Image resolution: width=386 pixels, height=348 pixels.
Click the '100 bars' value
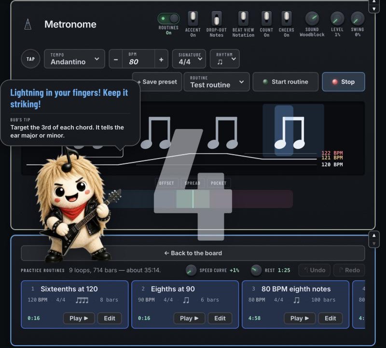pyautogui.click(x=323, y=300)
